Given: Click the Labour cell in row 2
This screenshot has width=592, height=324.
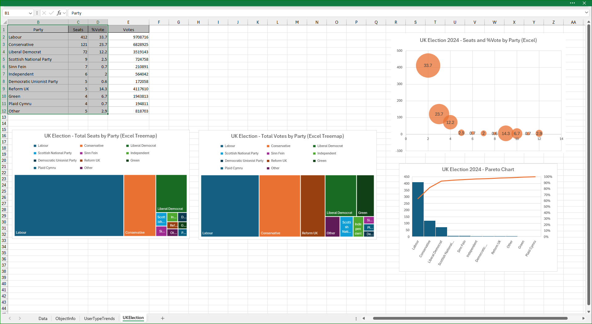Looking at the screenshot, I should coord(38,37).
